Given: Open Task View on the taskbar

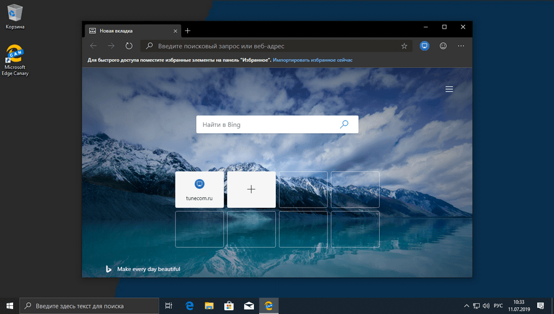Looking at the screenshot, I should pyautogui.click(x=169, y=306).
